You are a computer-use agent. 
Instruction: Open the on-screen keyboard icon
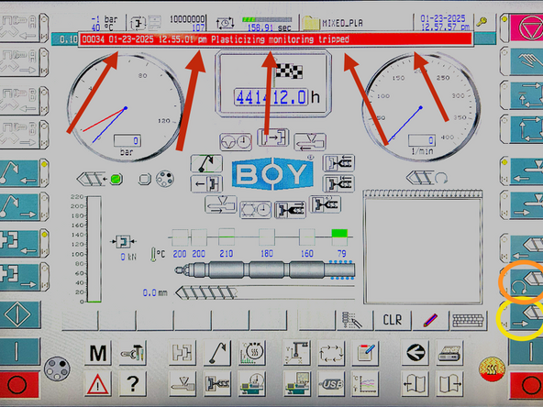click(x=468, y=321)
